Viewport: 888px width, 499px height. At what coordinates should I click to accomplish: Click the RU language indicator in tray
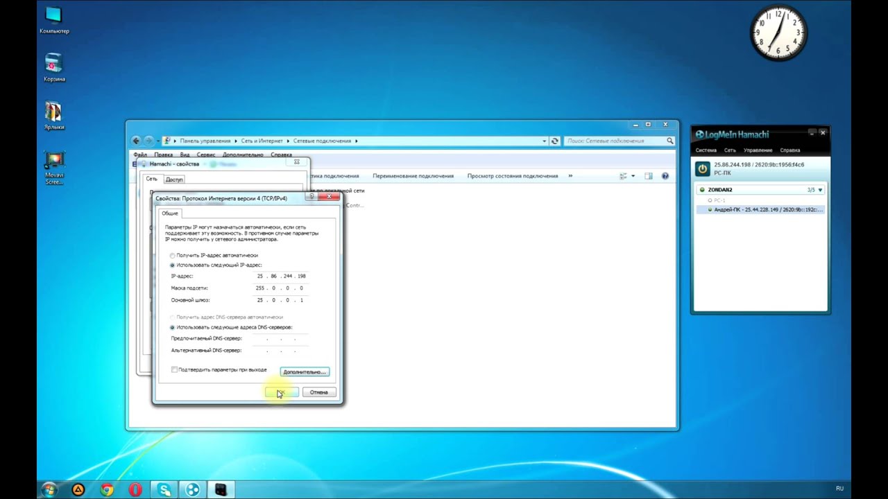click(x=839, y=489)
